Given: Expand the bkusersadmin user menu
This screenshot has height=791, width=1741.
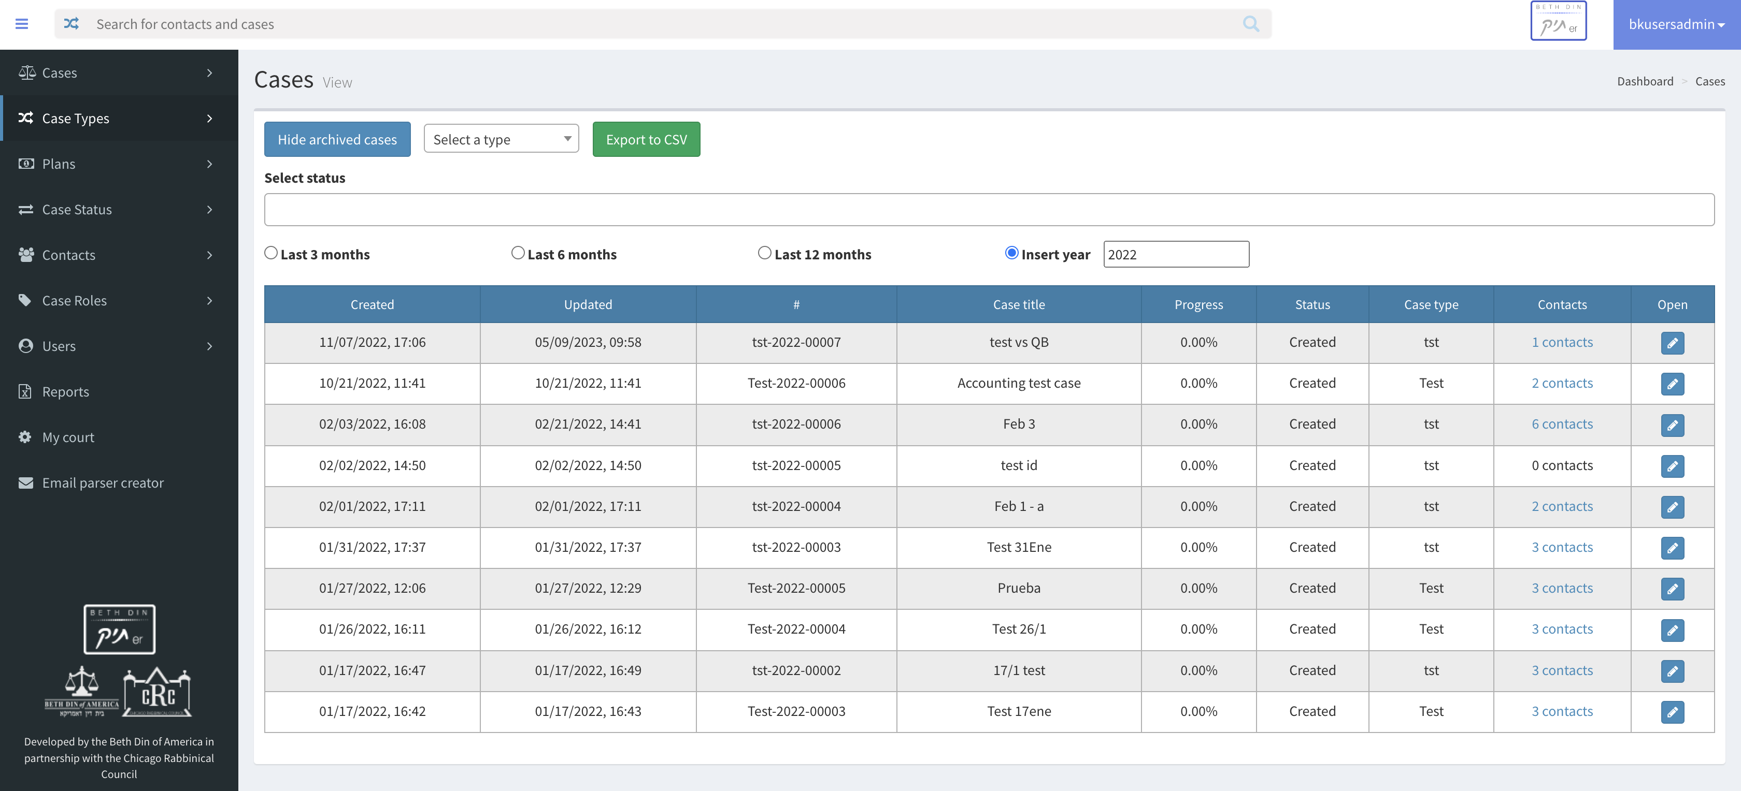Looking at the screenshot, I should pos(1676,24).
